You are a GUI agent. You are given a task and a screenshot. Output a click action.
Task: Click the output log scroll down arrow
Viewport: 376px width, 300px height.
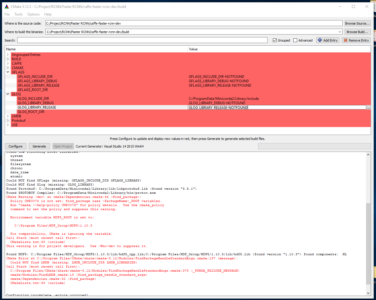point(368,293)
